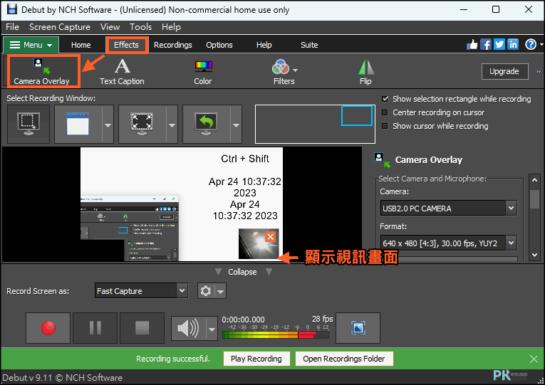
Task: Click Camera Overlay panel scroll down arrow
Action: coord(534,255)
